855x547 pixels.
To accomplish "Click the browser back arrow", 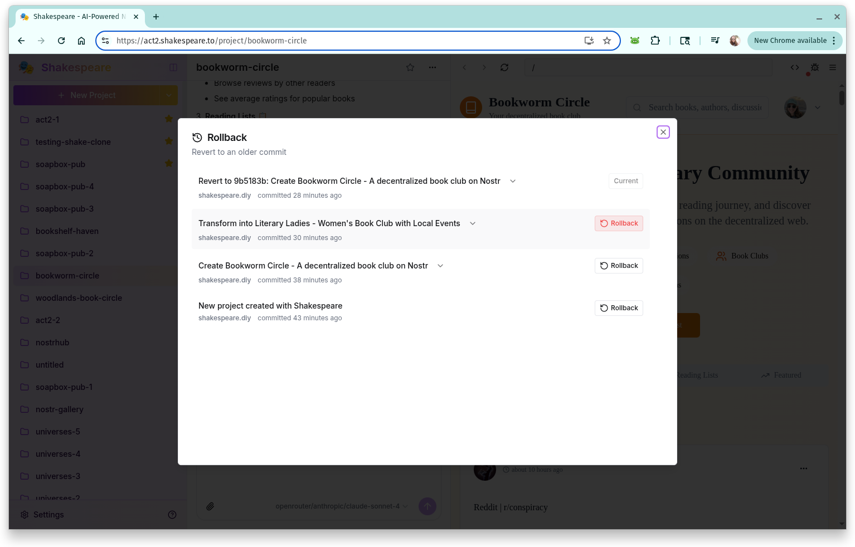I will coord(21,41).
